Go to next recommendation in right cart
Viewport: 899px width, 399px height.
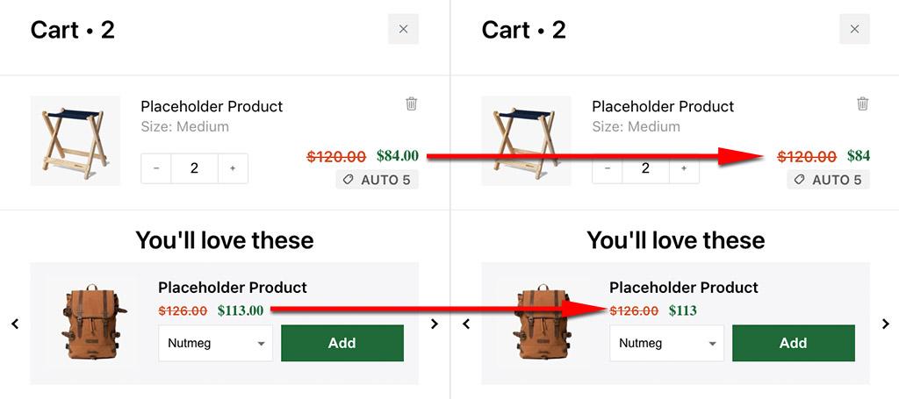click(886, 324)
